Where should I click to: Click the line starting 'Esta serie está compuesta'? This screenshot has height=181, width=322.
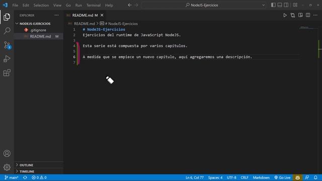(135, 46)
